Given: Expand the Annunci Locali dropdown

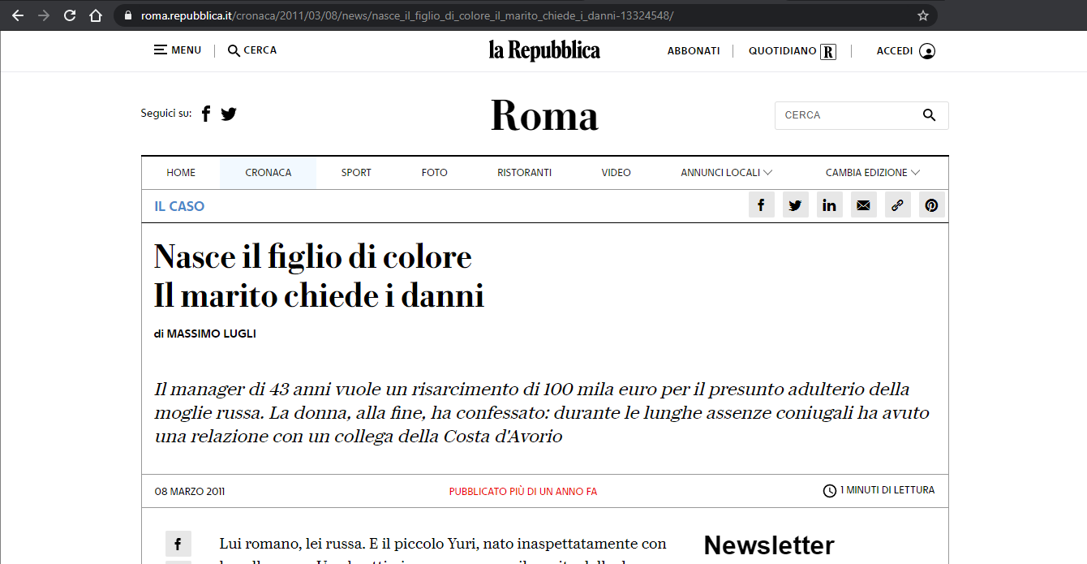Looking at the screenshot, I should [726, 173].
